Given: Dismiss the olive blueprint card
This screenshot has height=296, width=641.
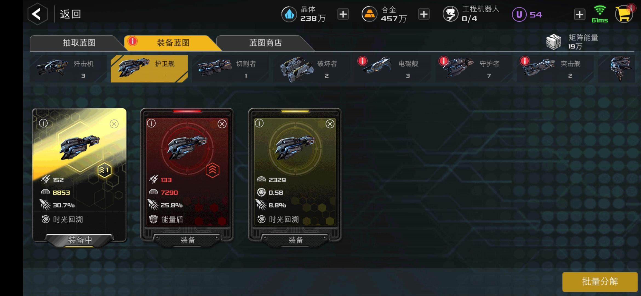Looking at the screenshot, I should pyautogui.click(x=330, y=124).
